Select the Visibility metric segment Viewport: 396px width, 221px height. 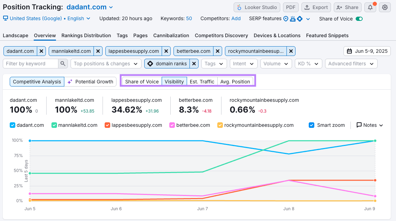(174, 81)
